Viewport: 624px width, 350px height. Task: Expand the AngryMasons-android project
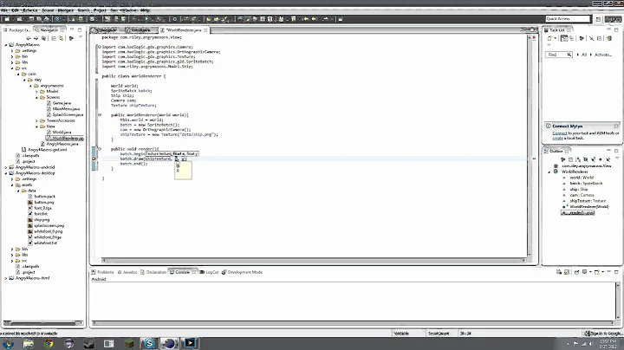tap(6, 167)
